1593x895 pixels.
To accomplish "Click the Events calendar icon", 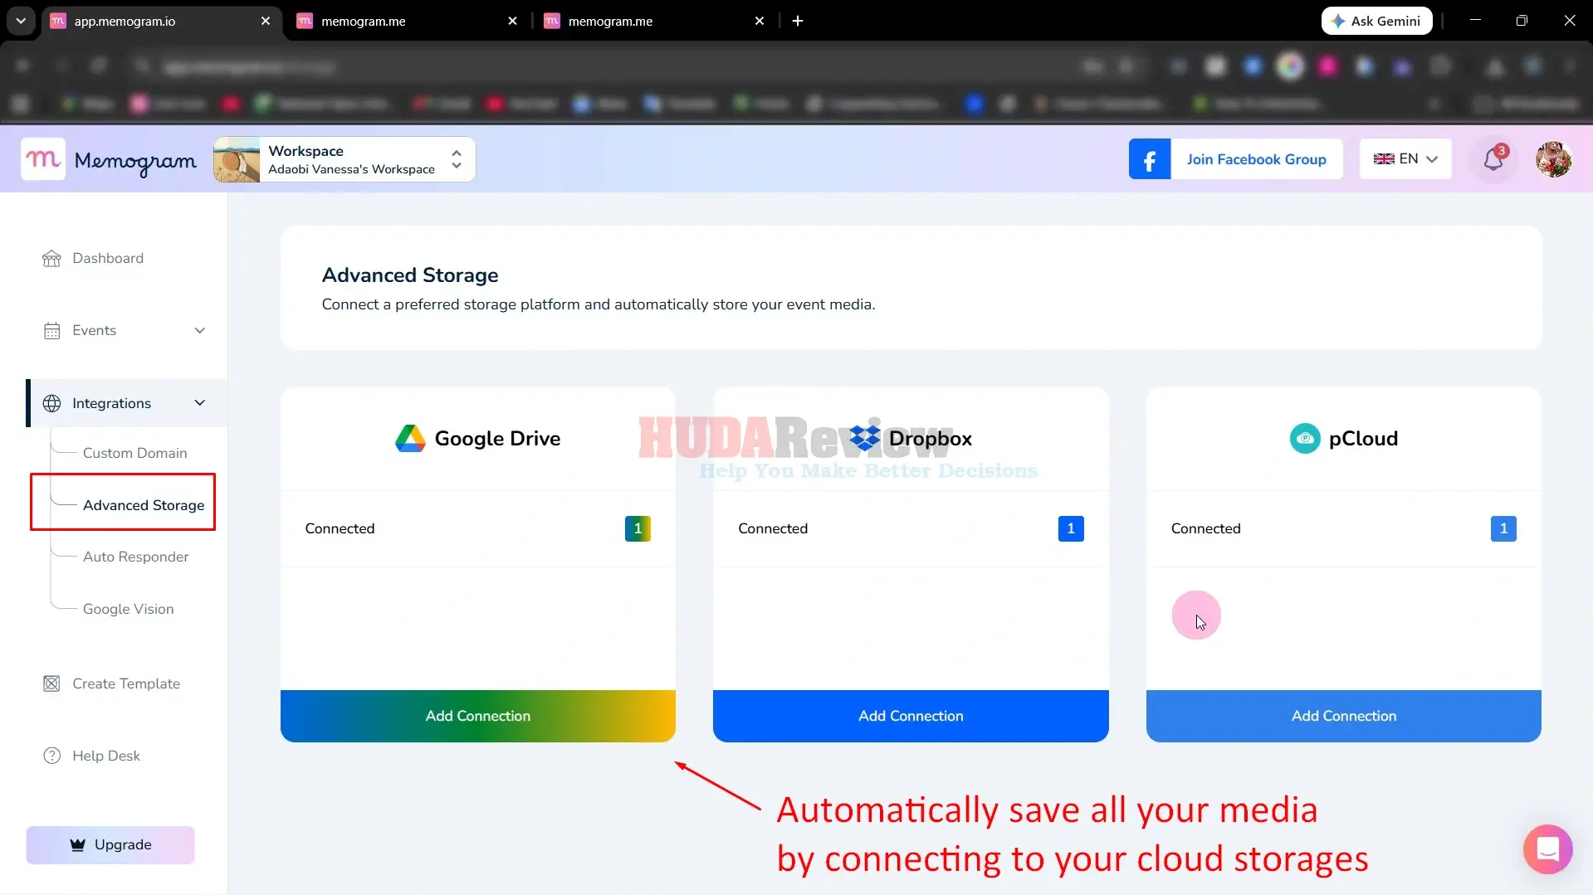I will point(51,331).
